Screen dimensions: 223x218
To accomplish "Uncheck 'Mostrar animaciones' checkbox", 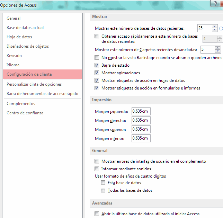I will coord(97,73).
